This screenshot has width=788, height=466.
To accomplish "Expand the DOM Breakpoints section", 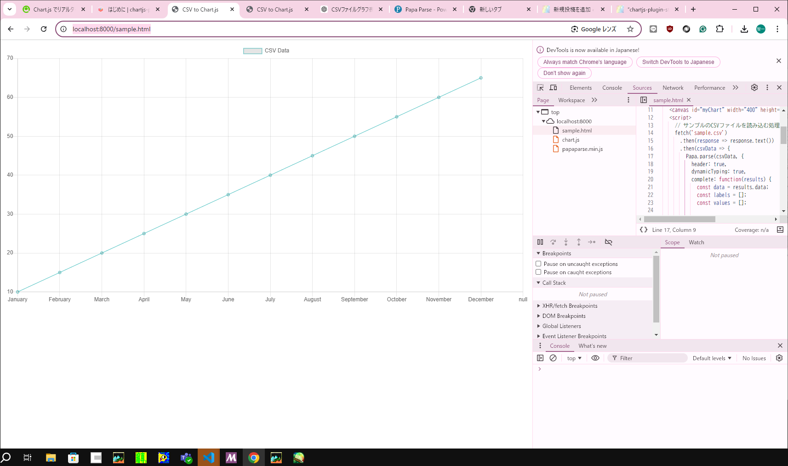I will (x=564, y=316).
